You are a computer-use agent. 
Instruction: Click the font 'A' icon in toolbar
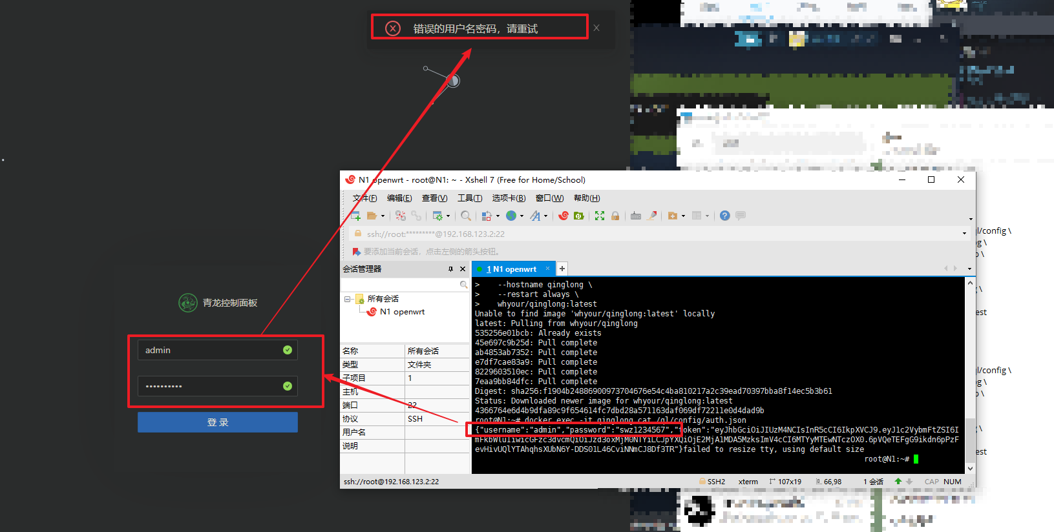click(535, 216)
